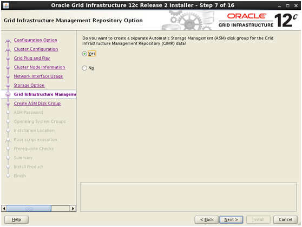302x227 pixels.
Task: Click the Storage Option step bullet icon
Action: tap(8, 86)
